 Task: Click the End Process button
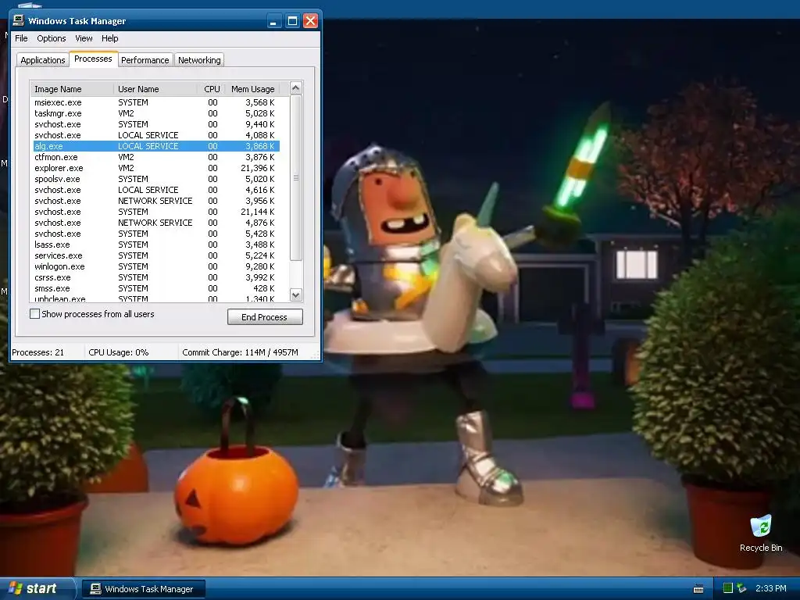click(265, 317)
